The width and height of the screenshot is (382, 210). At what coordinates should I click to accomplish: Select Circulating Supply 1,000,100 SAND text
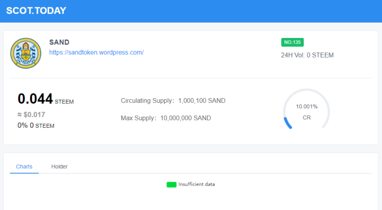(x=173, y=101)
